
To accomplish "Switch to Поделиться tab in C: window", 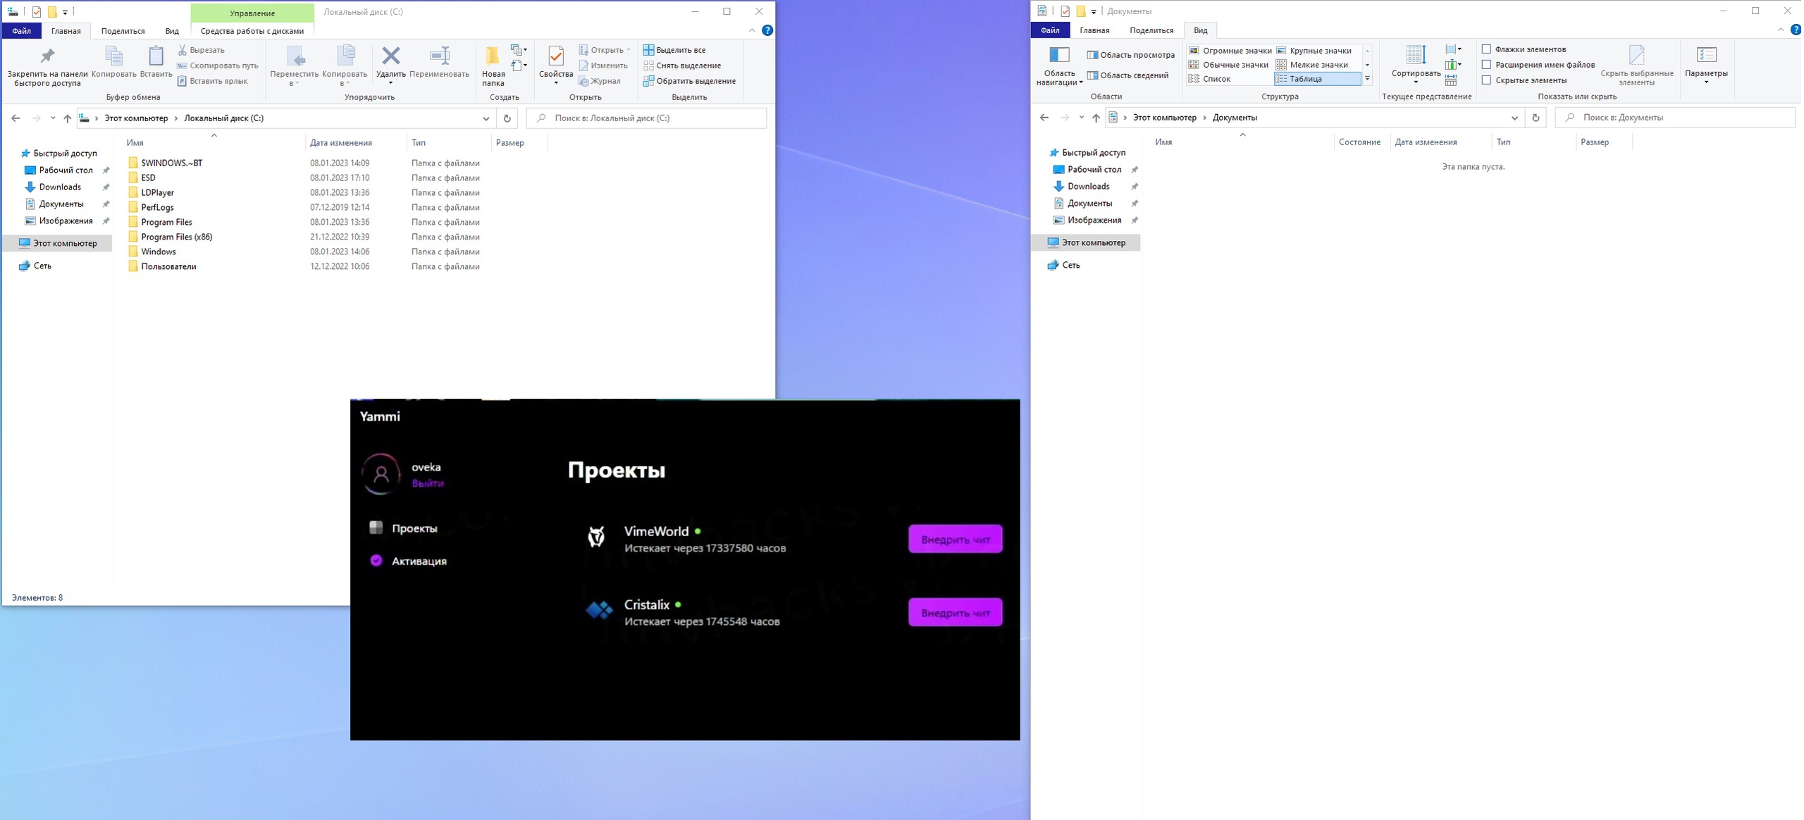I will pos(123,31).
